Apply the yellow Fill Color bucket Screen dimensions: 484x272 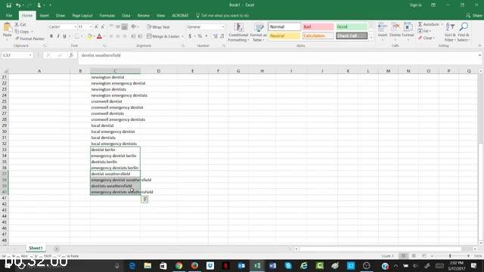(x=89, y=36)
